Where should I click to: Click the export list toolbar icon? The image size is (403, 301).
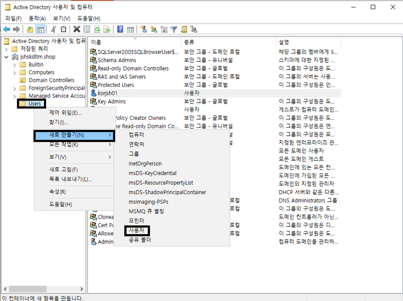point(107,29)
